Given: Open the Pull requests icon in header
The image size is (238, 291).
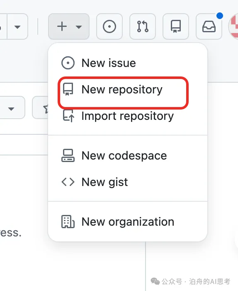Looking at the screenshot, I should pyautogui.click(x=143, y=26).
